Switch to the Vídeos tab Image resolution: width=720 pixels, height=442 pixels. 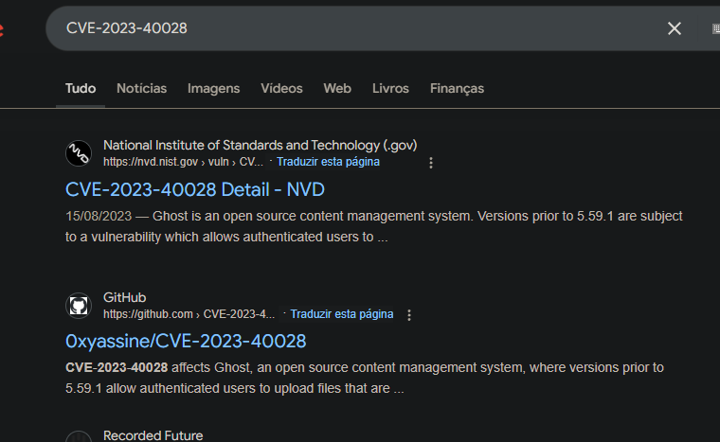pyautogui.click(x=281, y=88)
